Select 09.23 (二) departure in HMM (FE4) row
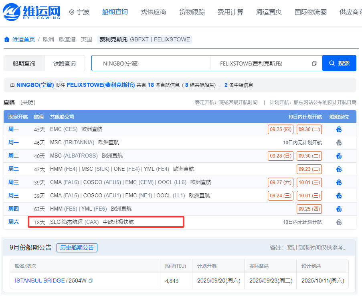Viewport: 362px width, 297px height. pos(309,169)
